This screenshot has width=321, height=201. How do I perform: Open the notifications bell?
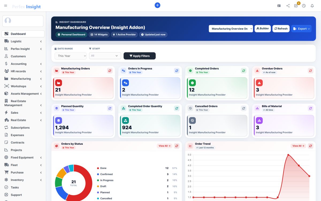(312, 6)
